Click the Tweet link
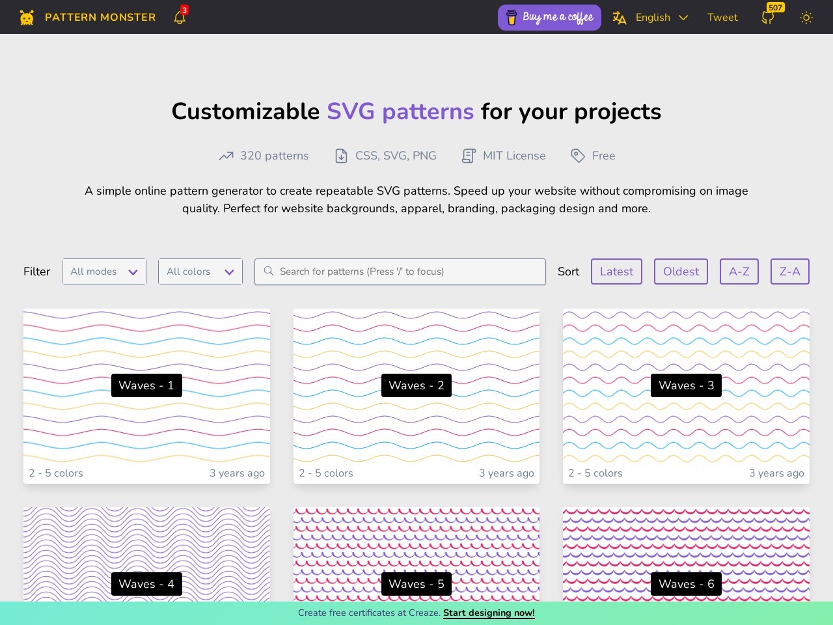This screenshot has width=833, height=625. 722,18
